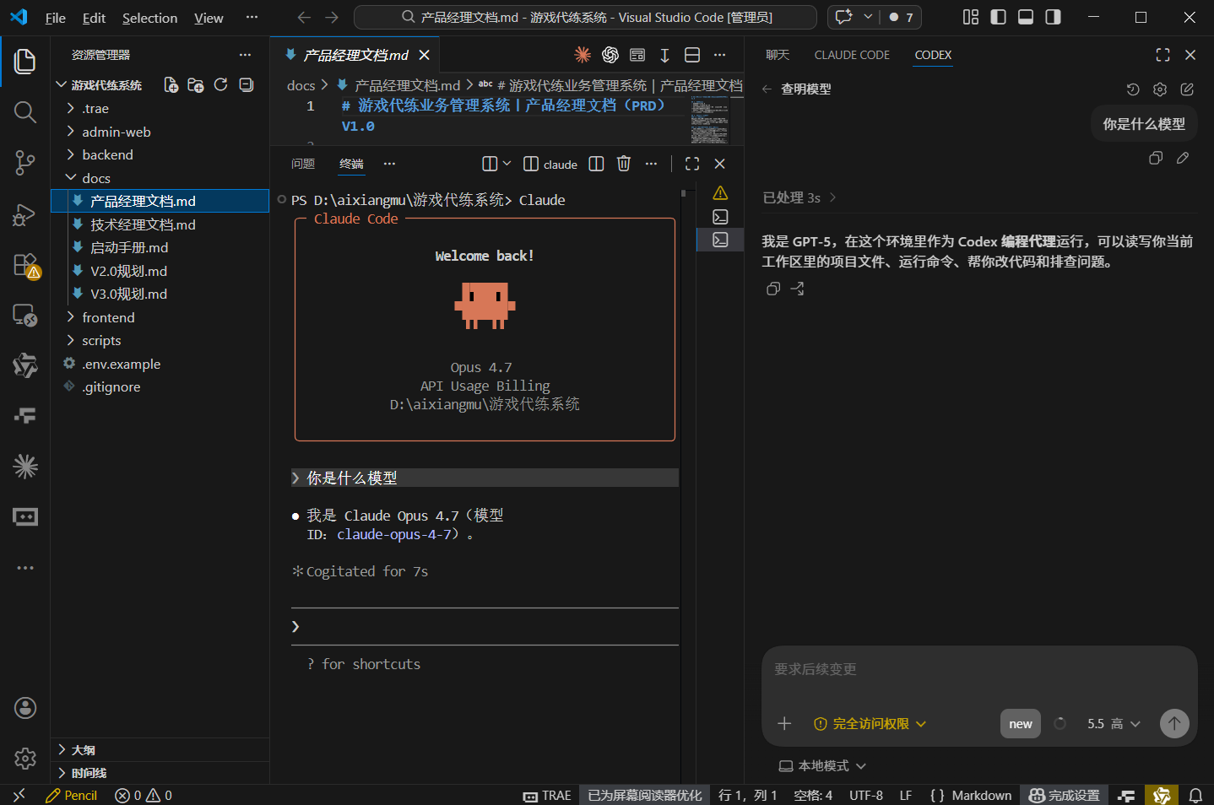1214x805 pixels.
Task: Toggle the secondary side bar
Action: tap(1053, 17)
